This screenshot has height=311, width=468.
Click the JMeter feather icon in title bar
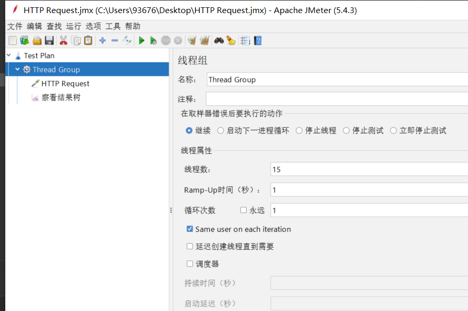point(15,10)
